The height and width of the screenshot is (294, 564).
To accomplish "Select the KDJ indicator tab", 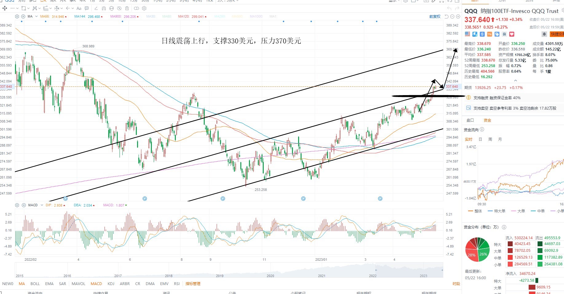I will click(x=111, y=284).
